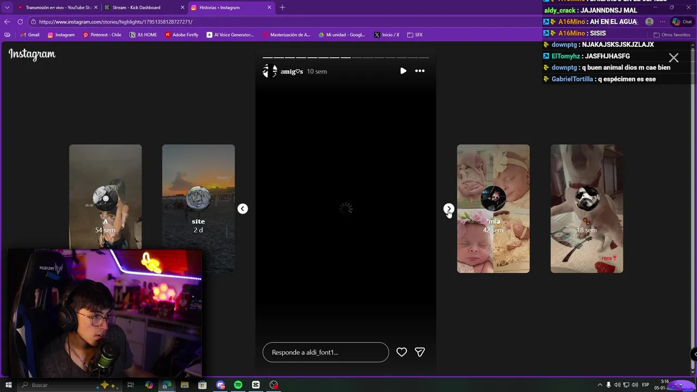Screen dimensions: 697x392
Task: Switch to 'Transmisión en vivo - YouTube' tab
Action: (x=58, y=8)
